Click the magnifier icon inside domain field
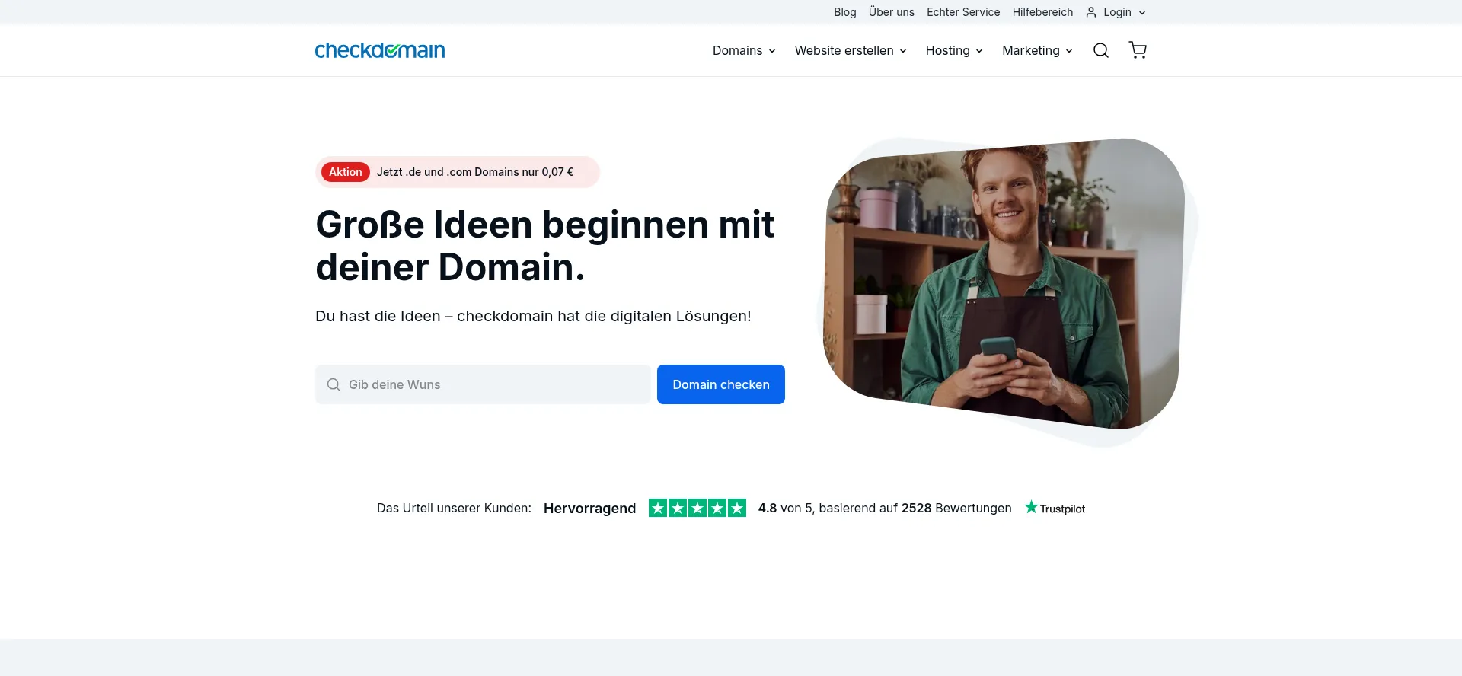The image size is (1462, 676). [334, 384]
